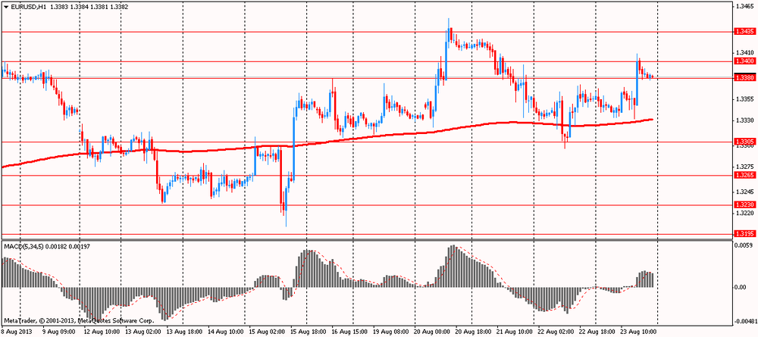Click the red 1.3265 price level tag
Image resolution: width=758 pixels, height=337 pixels.
coord(744,175)
